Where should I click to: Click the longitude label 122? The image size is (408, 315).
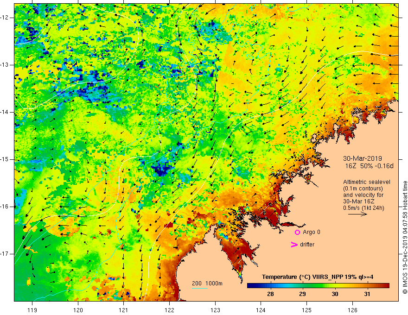(x=169, y=310)
